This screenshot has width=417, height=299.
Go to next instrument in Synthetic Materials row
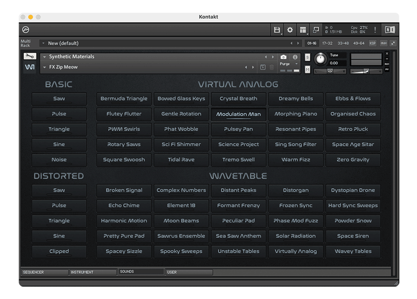[272, 57]
